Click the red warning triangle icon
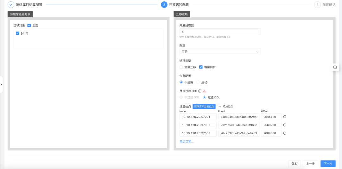Screen dimensions: 342x169 [204, 91]
